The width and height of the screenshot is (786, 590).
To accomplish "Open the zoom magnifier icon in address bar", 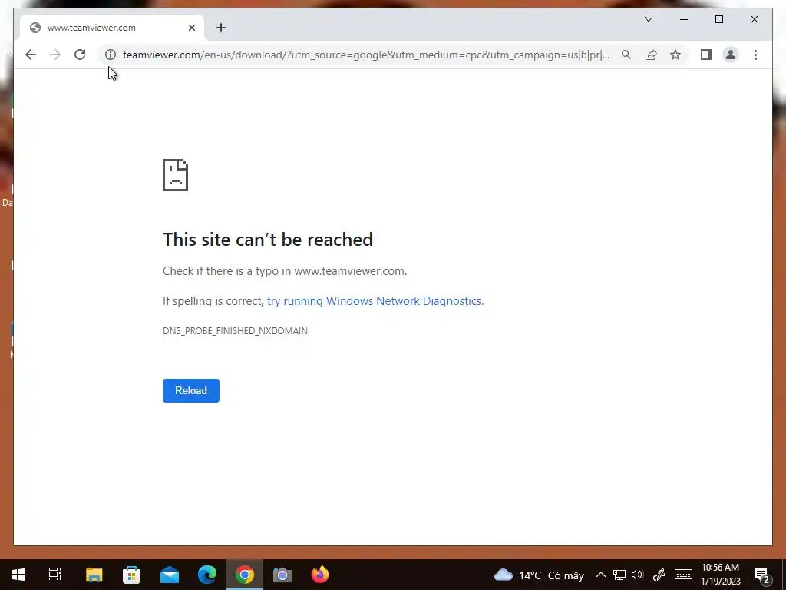I will [626, 55].
